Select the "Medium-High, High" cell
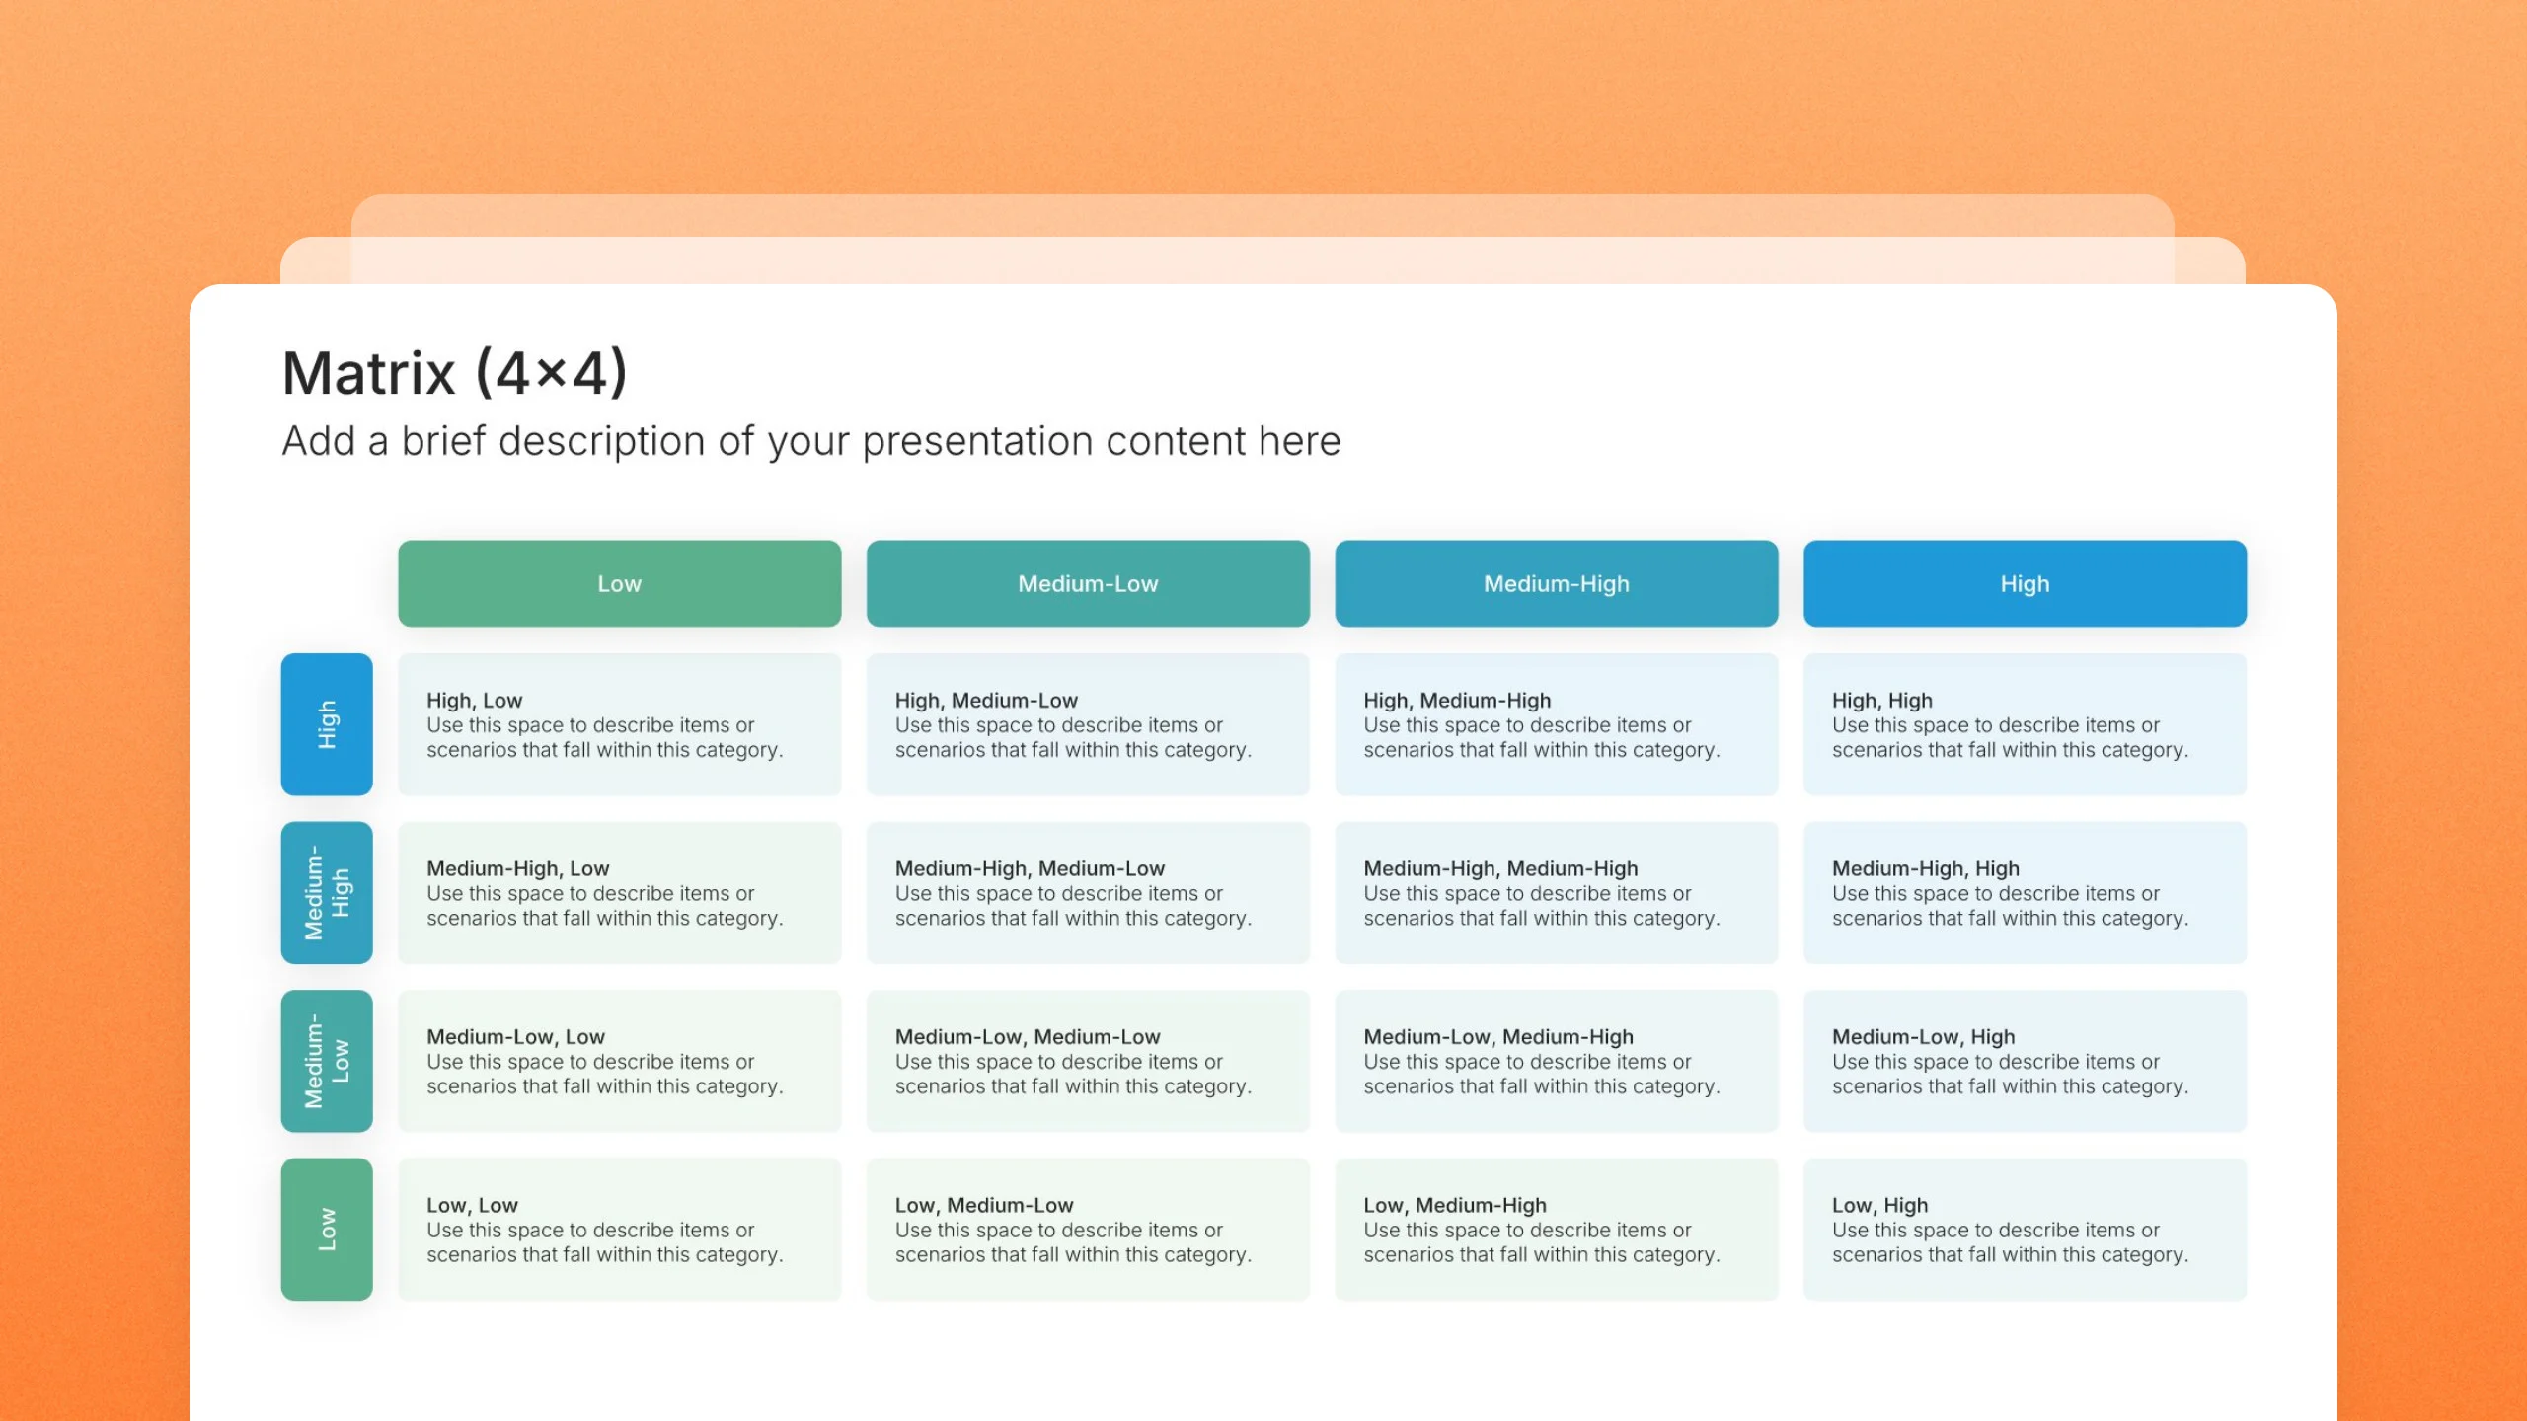 pyautogui.click(x=2025, y=893)
